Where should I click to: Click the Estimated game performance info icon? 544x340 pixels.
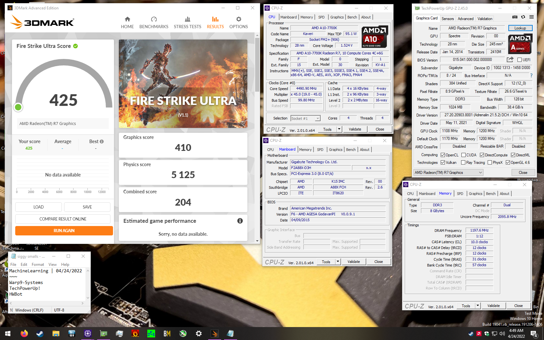point(240,221)
